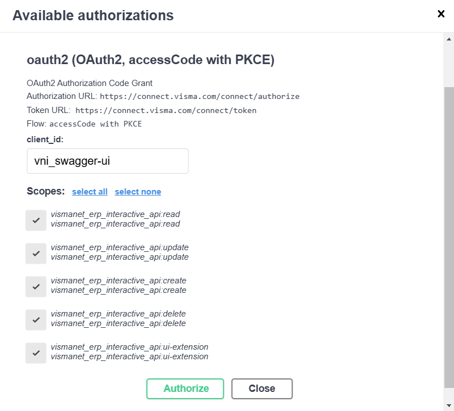Click the select all scopes link

point(89,191)
